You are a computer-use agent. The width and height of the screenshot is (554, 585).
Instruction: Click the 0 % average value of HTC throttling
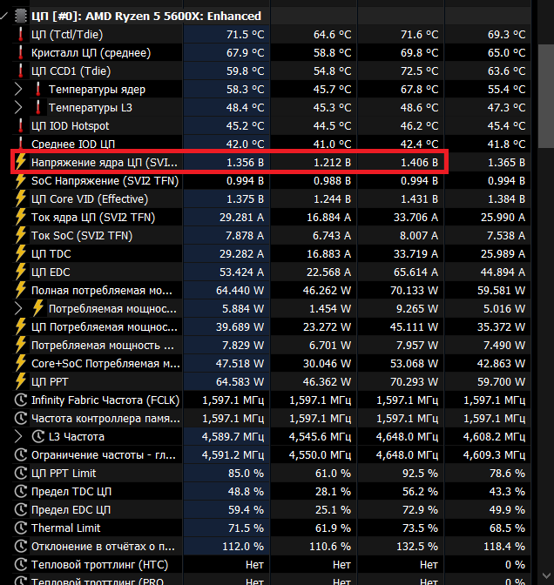click(515, 564)
